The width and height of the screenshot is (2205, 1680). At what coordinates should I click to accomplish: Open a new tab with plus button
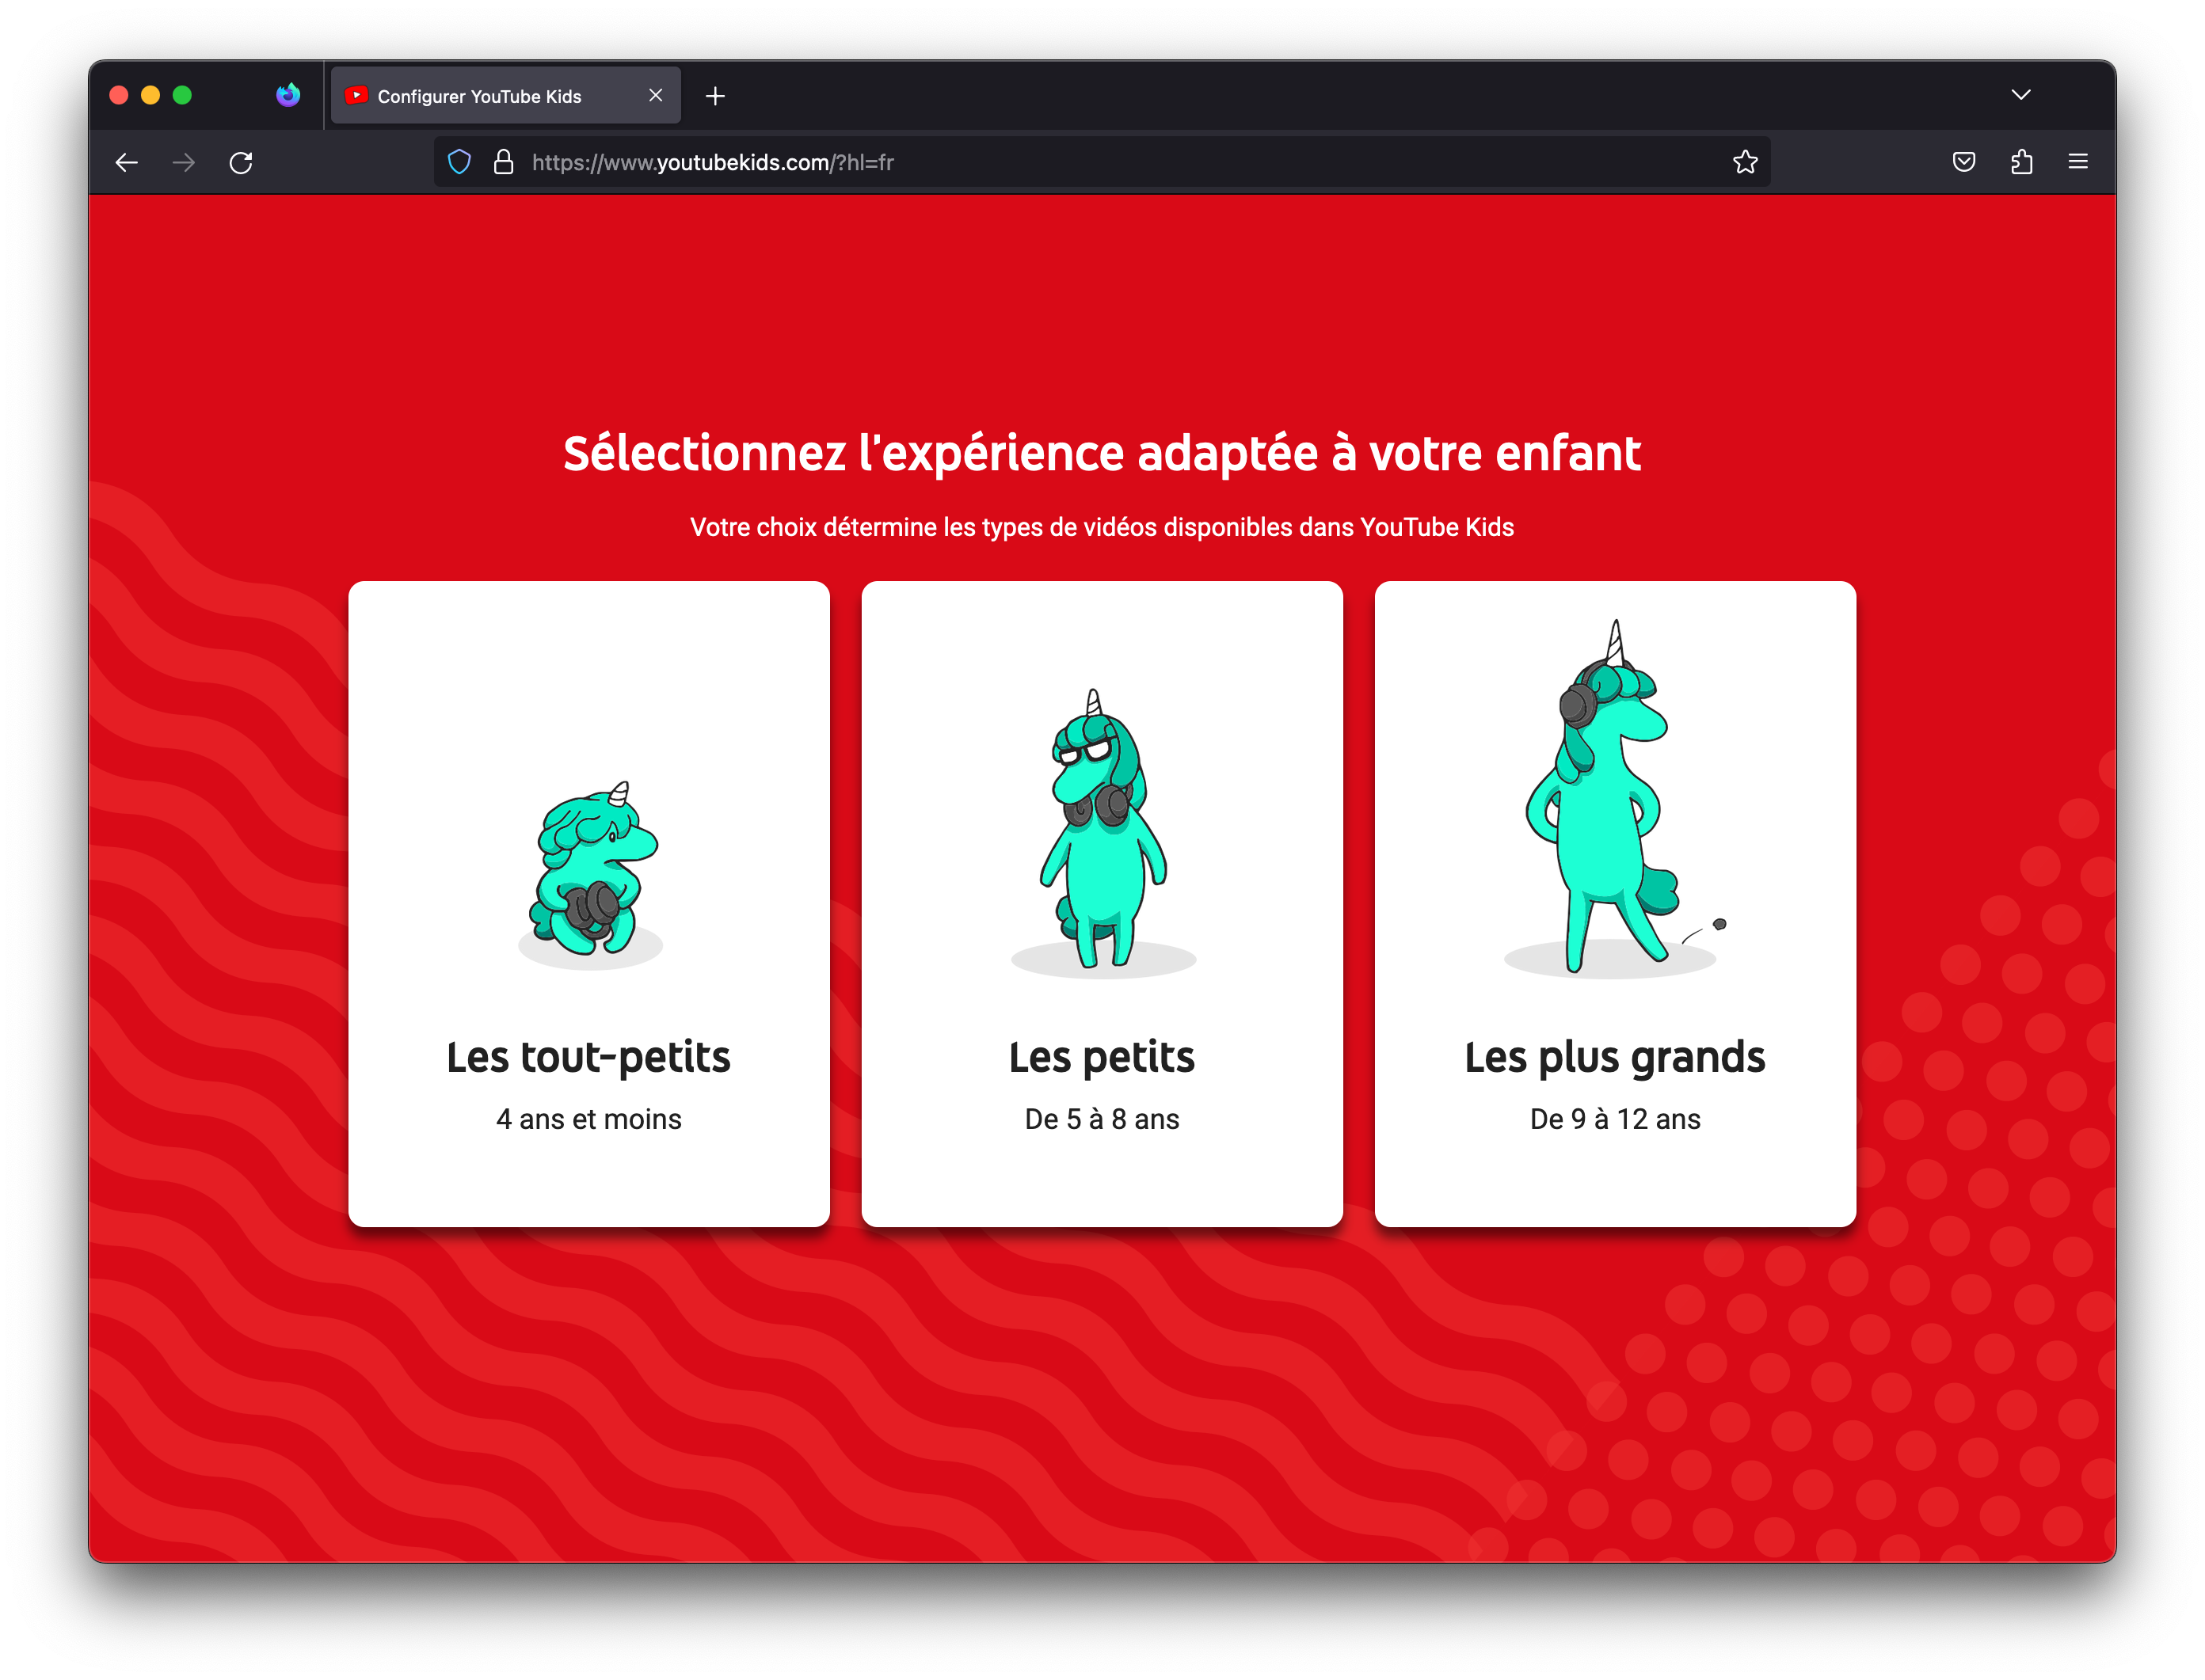[x=715, y=96]
